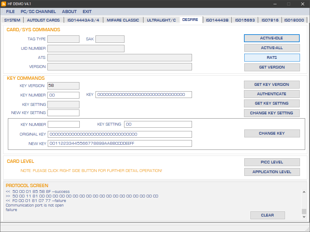310x232 pixels.
Task: Click the CHANGE KEY button
Action: pyautogui.click(x=272, y=133)
